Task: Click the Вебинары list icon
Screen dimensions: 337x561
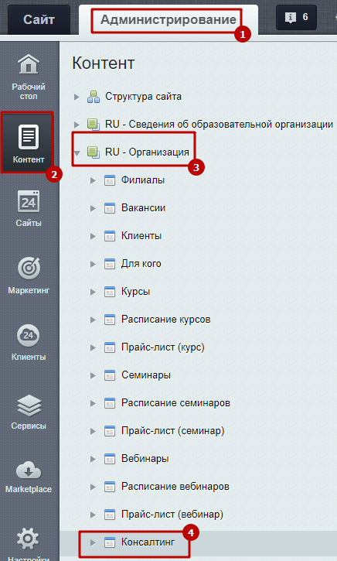Action: [x=110, y=459]
